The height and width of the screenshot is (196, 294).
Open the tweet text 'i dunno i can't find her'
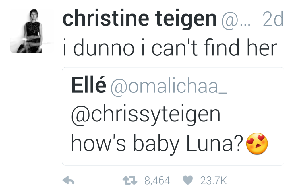(x=170, y=47)
